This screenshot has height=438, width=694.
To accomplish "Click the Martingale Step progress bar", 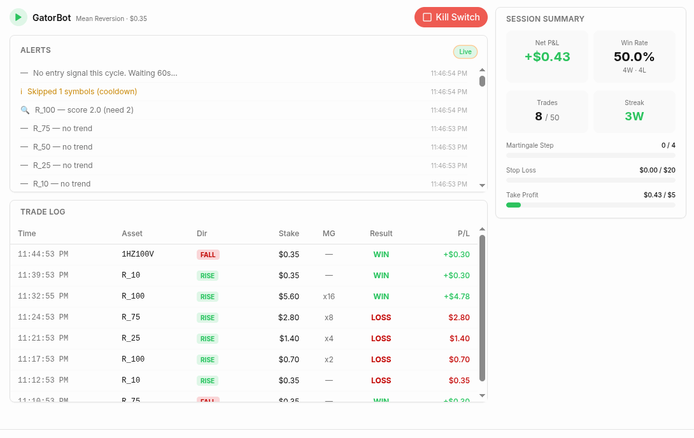I will (590, 155).
